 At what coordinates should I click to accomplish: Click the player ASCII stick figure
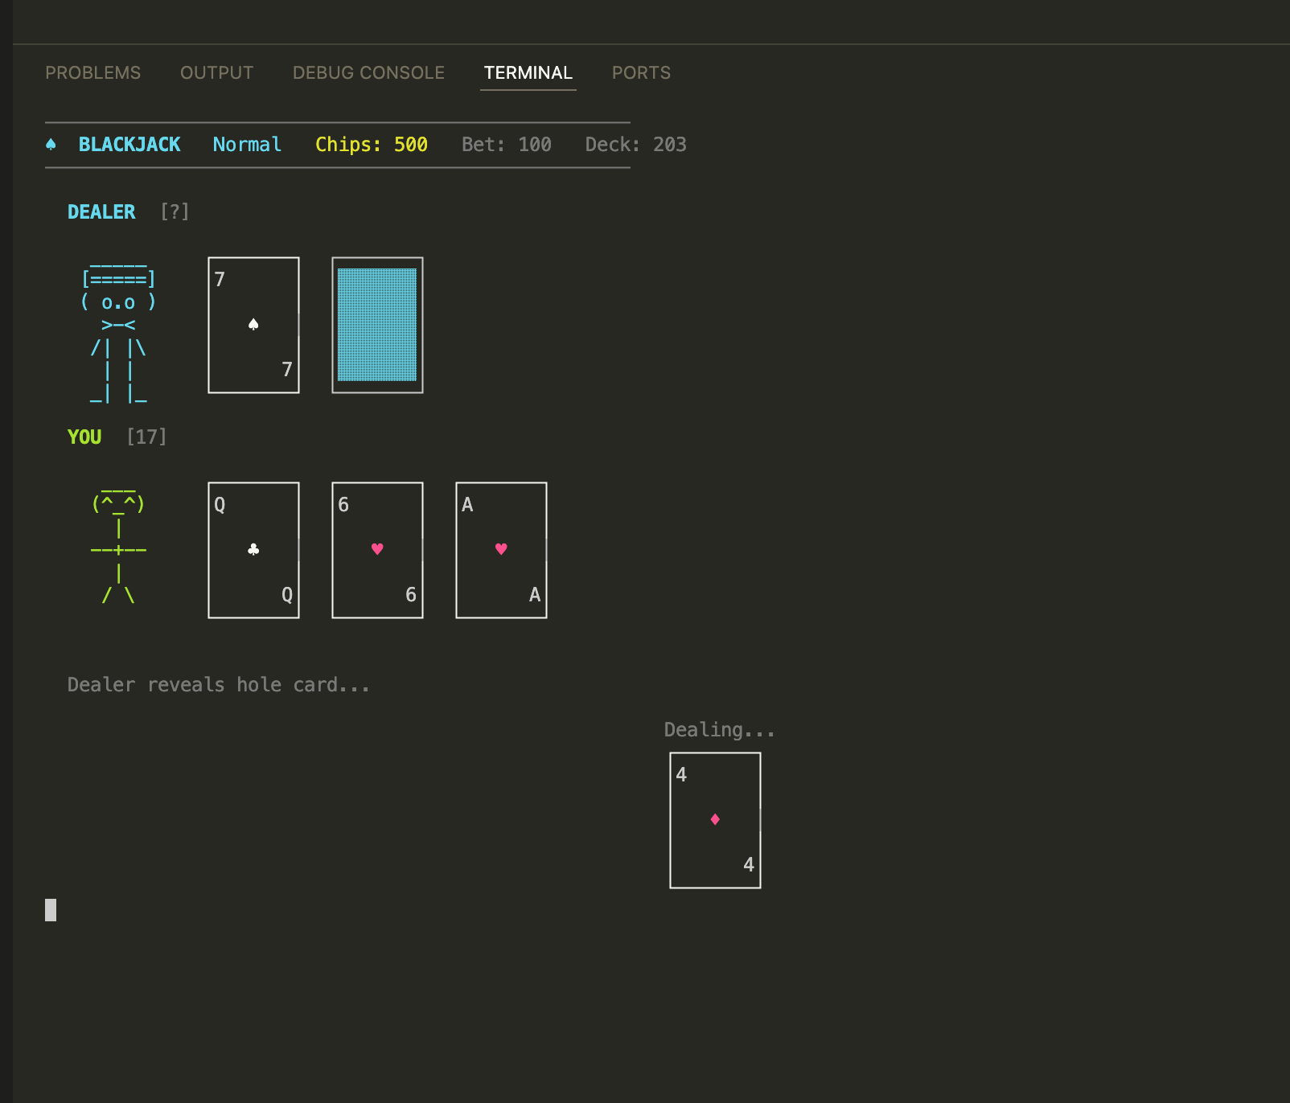118,545
